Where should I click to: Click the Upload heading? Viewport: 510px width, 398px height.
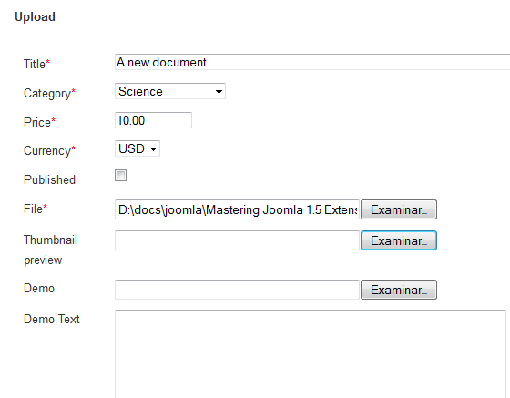coord(36,17)
